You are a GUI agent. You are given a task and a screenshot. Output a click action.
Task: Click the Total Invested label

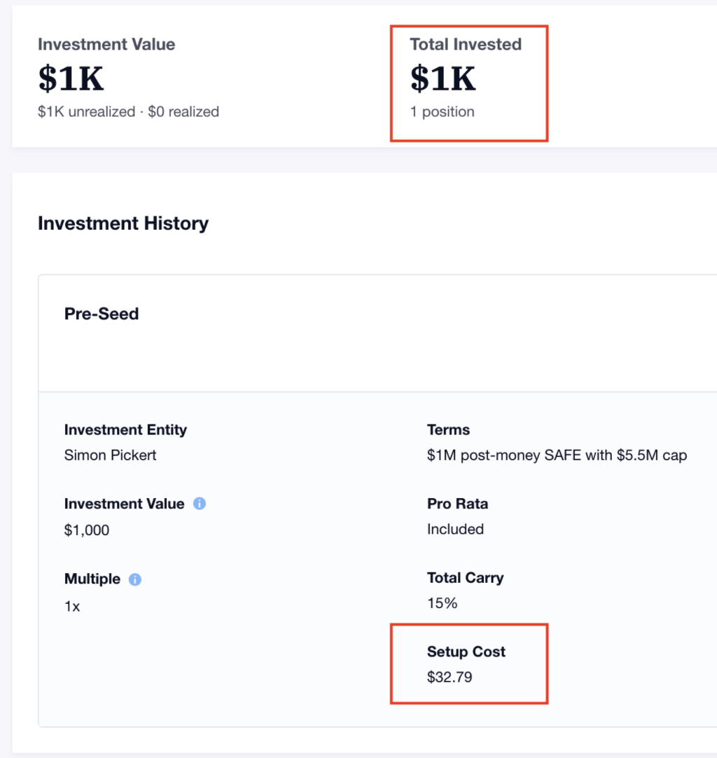tap(466, 44)
